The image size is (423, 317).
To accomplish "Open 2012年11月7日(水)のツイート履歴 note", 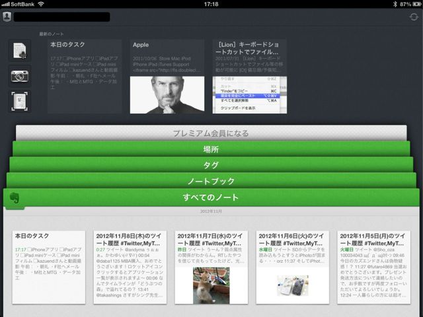I will pos(211,267).
